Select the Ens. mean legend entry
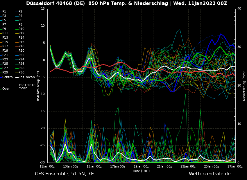Screen dimensions: 247x180 tap(26, 77)
